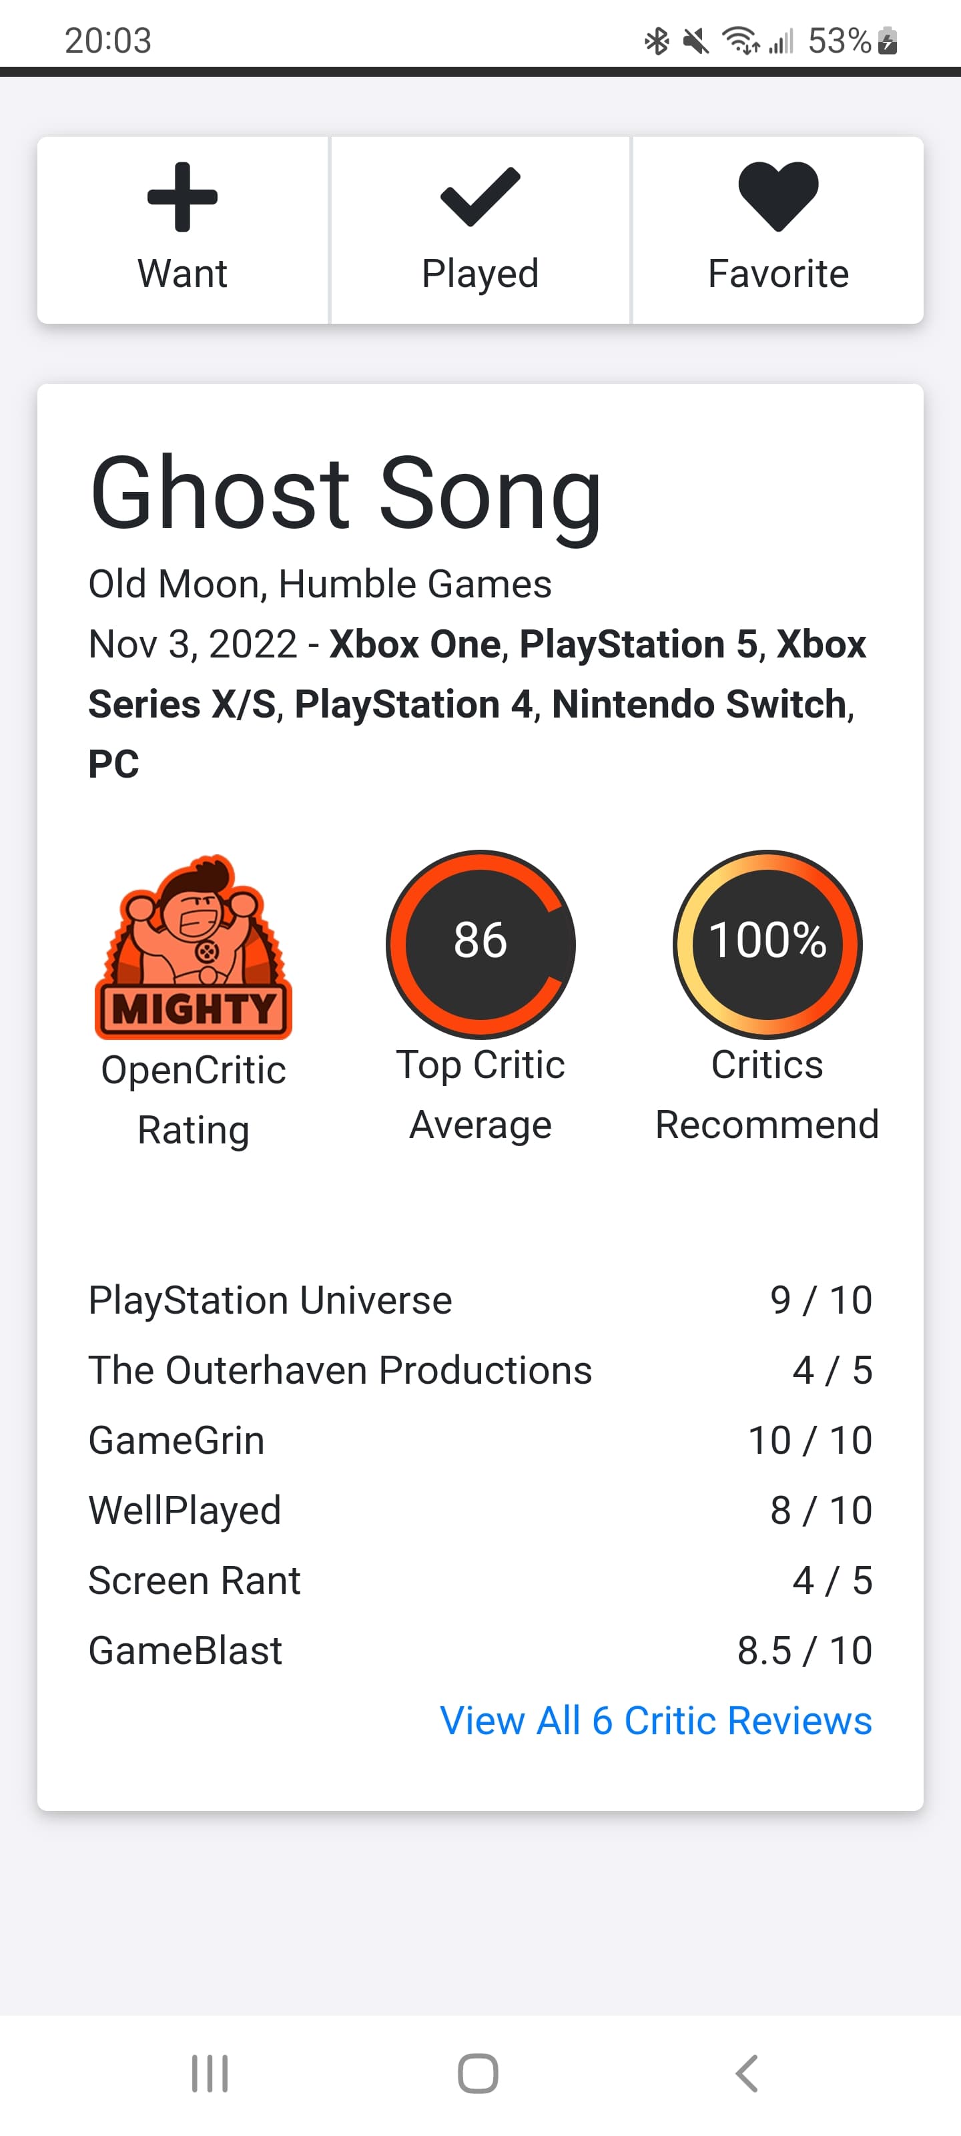The height and width of the screenshot is (2136, 961).
Task: Tap the Android home button
Action: click(x=478, y=2073)
